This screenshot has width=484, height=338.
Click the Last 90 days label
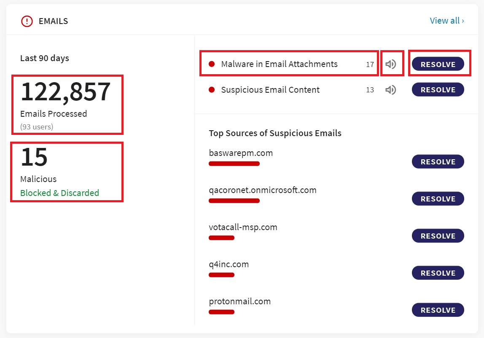click(44, 58)
